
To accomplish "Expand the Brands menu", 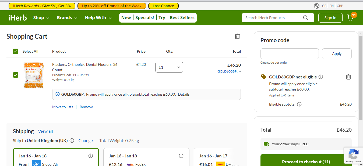I will [x=67, y=17].
